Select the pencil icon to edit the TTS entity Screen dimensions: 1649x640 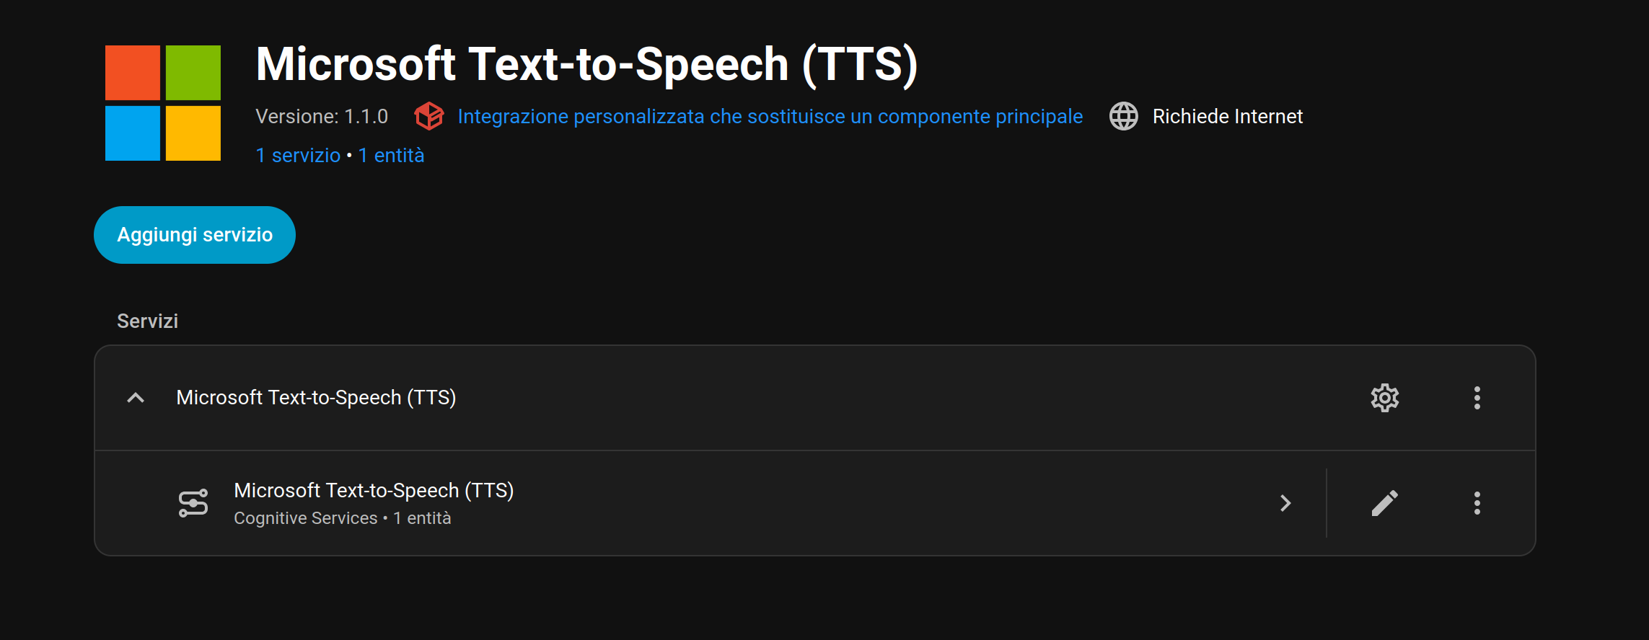(1384, 502)
